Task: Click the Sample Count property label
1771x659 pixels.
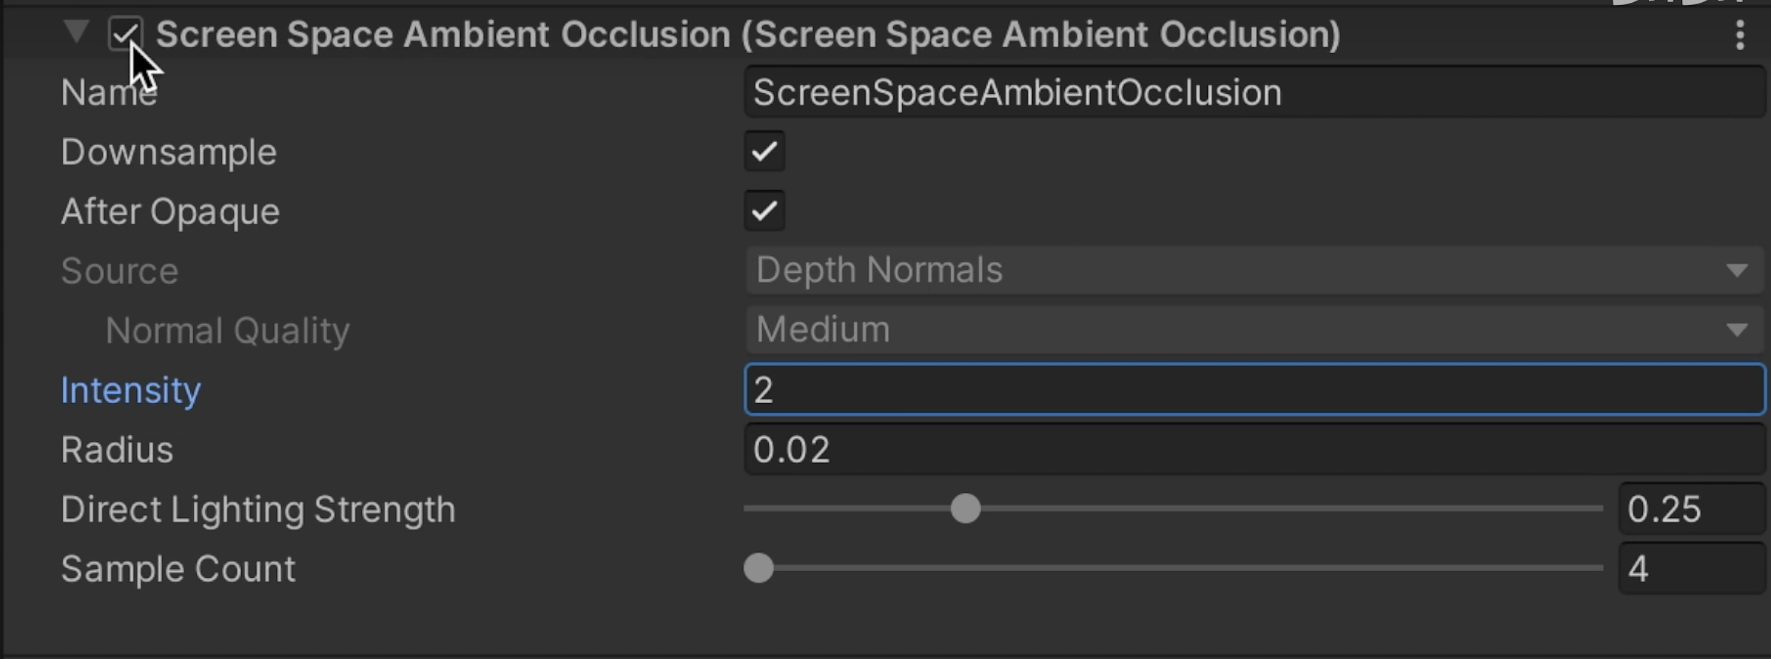Action: point(178,569)
